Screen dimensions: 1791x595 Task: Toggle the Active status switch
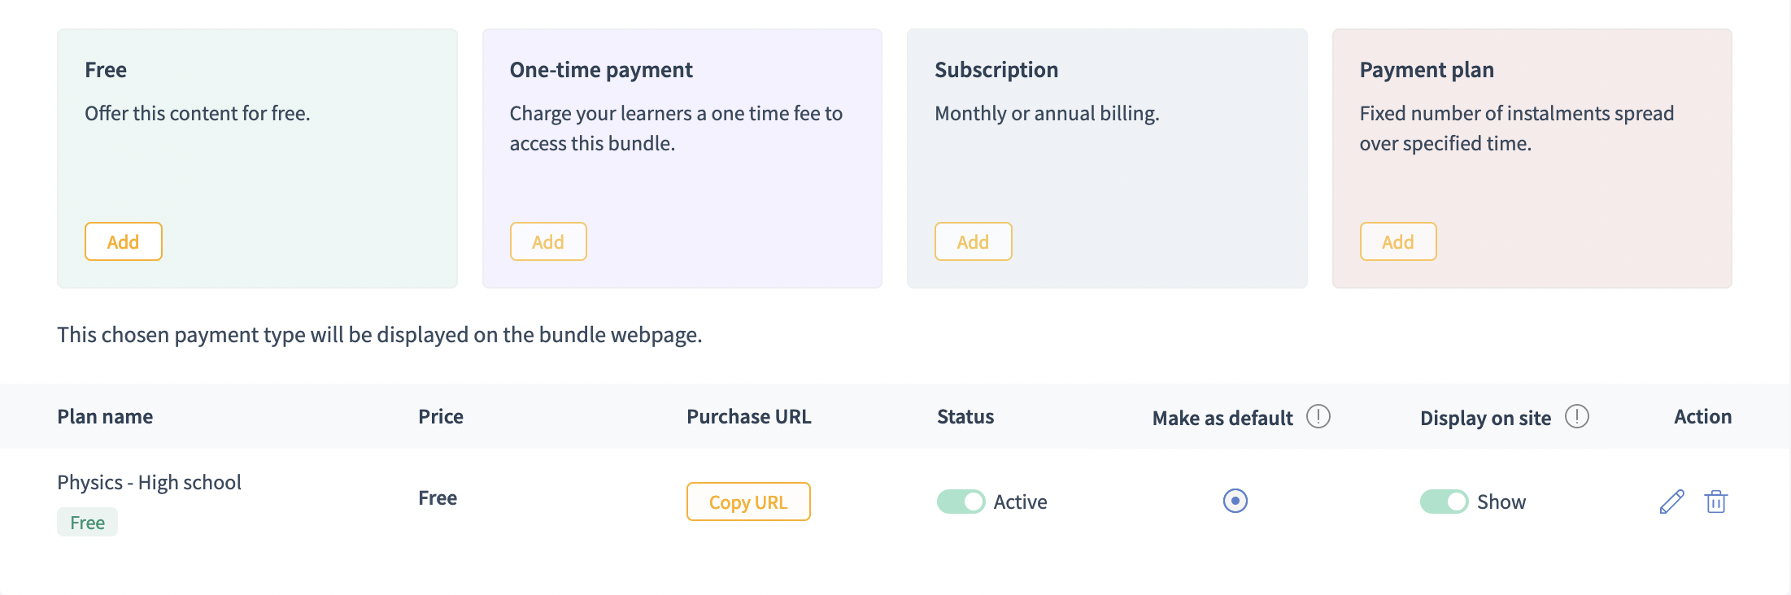click(x=961, y=502)
